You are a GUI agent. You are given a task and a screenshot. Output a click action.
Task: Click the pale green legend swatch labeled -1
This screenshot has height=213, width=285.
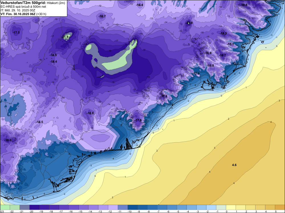coord(221,208)
